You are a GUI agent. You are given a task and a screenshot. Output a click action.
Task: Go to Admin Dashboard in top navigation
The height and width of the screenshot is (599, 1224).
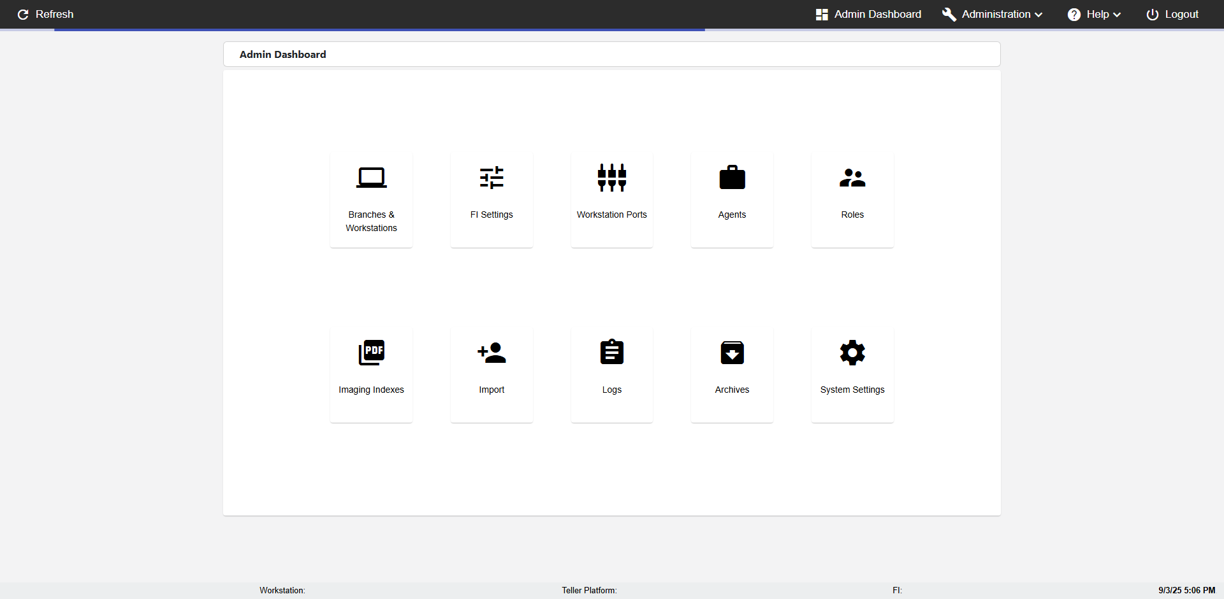[x=878, y=14]
